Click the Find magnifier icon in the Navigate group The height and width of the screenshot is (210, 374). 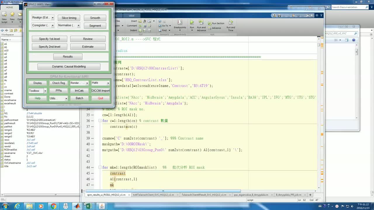[160, 30]
